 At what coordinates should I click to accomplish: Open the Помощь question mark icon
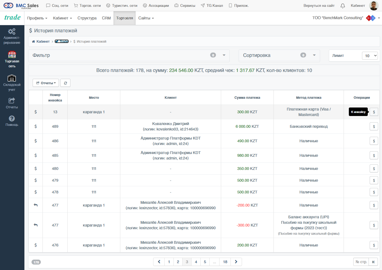[12, 118]
